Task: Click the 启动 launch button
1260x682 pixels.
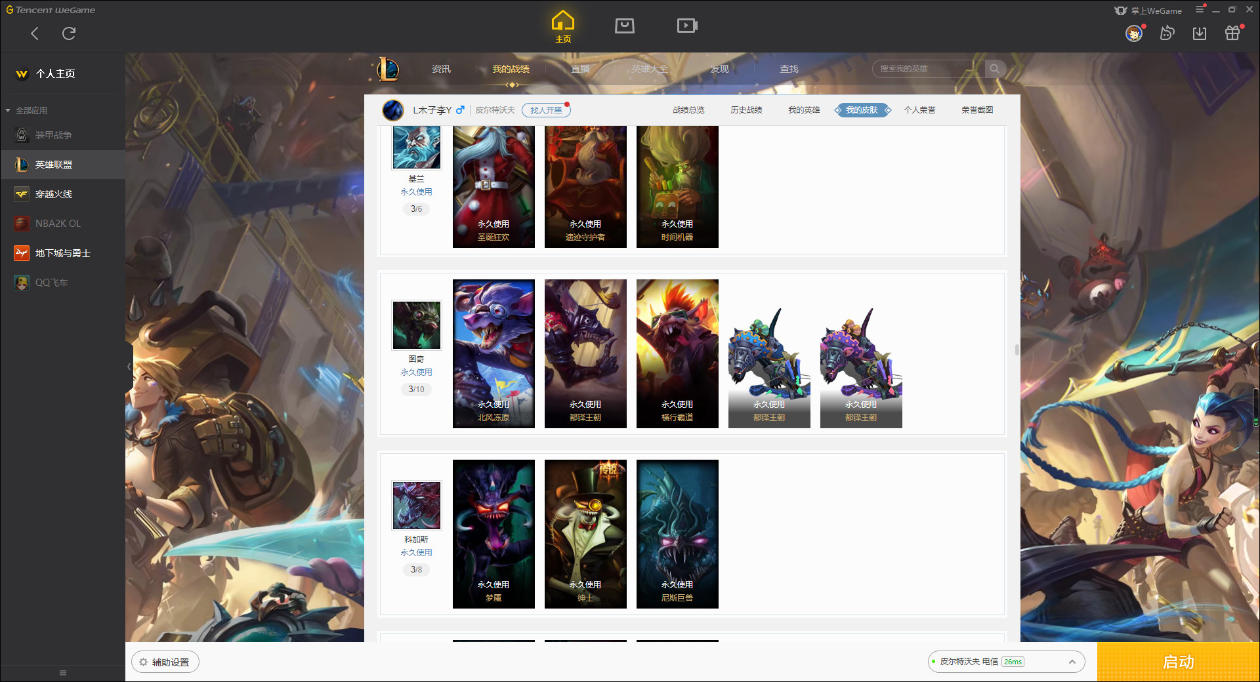Action: pos(1178,662)
